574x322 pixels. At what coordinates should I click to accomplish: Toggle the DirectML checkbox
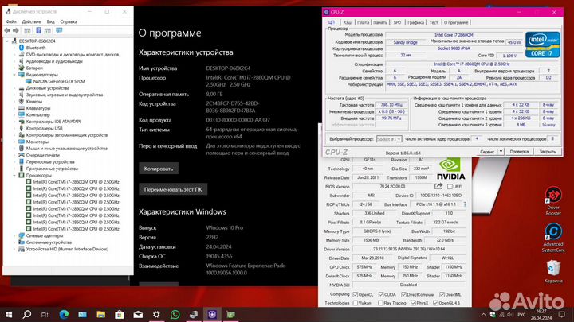pyautogui.click(x=442, y=294)
